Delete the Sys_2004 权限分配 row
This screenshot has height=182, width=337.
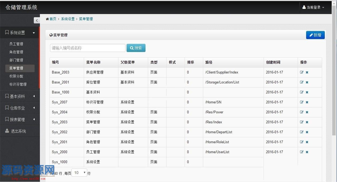307,112
